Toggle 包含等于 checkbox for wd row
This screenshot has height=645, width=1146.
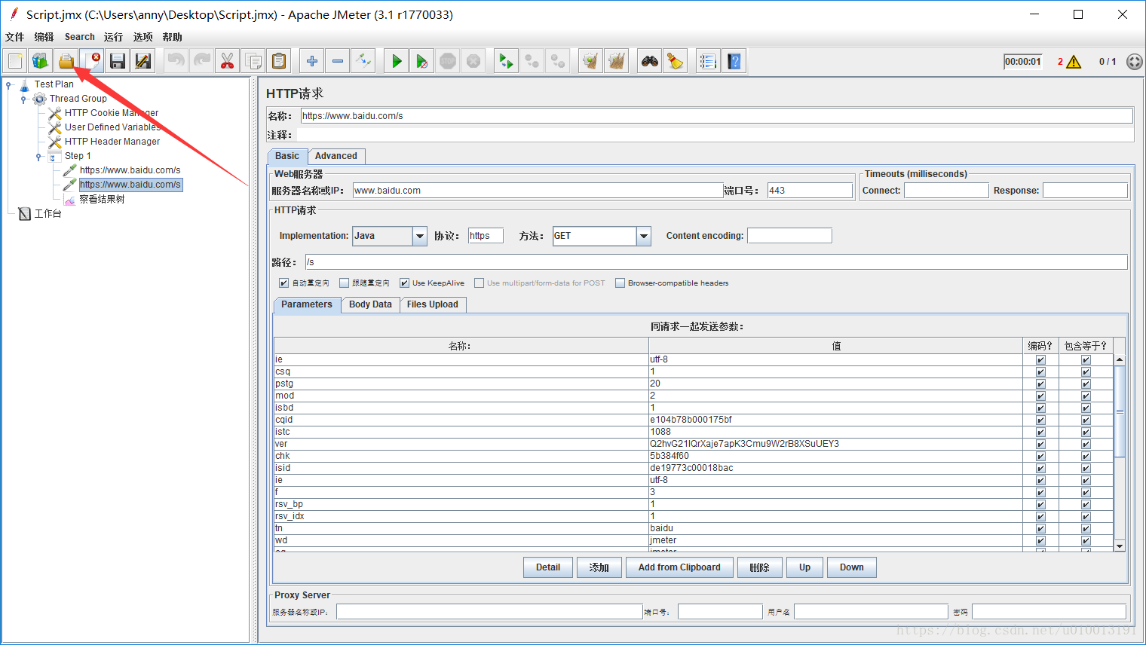1086,540
